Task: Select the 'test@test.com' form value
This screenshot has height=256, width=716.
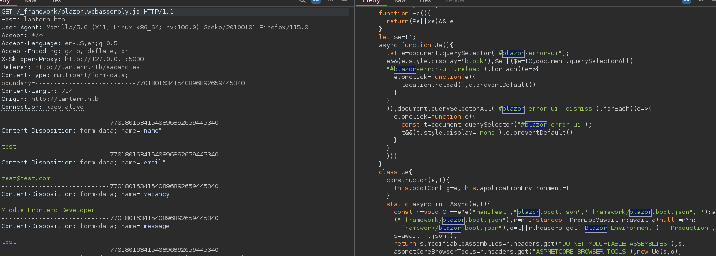Action: pos(26,178)
